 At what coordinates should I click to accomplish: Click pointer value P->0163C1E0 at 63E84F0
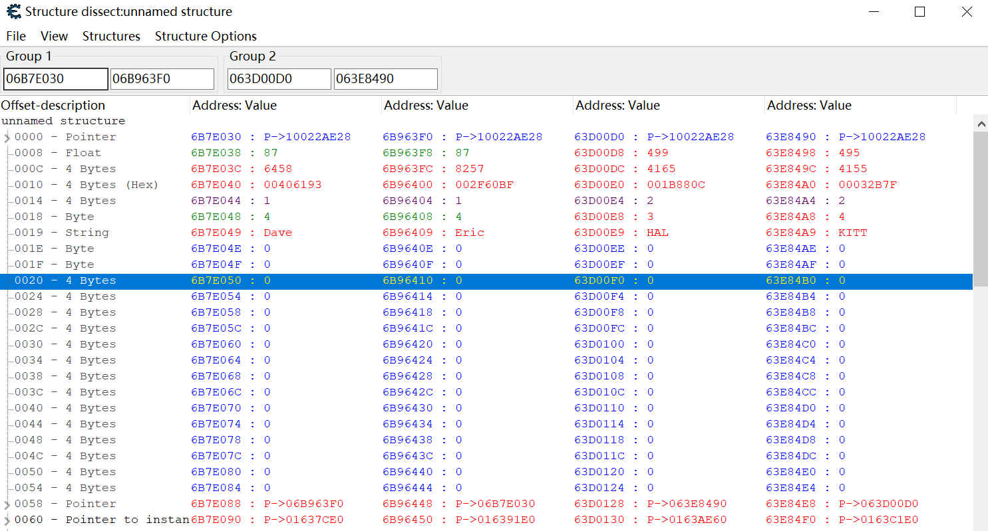[879, 520]
